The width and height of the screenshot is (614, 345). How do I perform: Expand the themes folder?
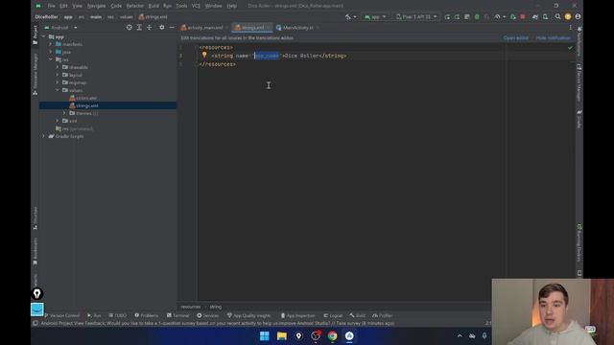pos(64,113)
